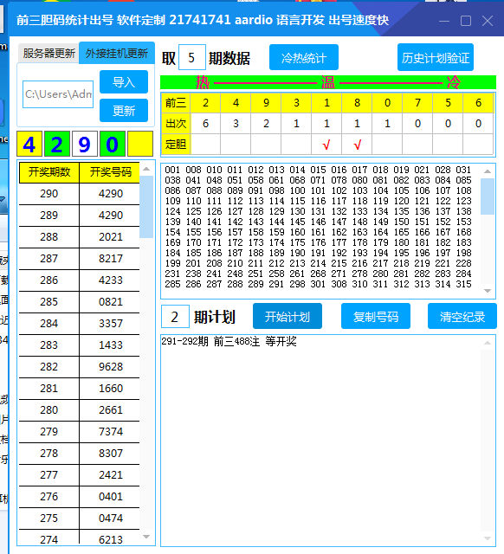Click hot digit 2 in the 前三 row
Viewport: 504px width, 554px height.
coord(205,103)
